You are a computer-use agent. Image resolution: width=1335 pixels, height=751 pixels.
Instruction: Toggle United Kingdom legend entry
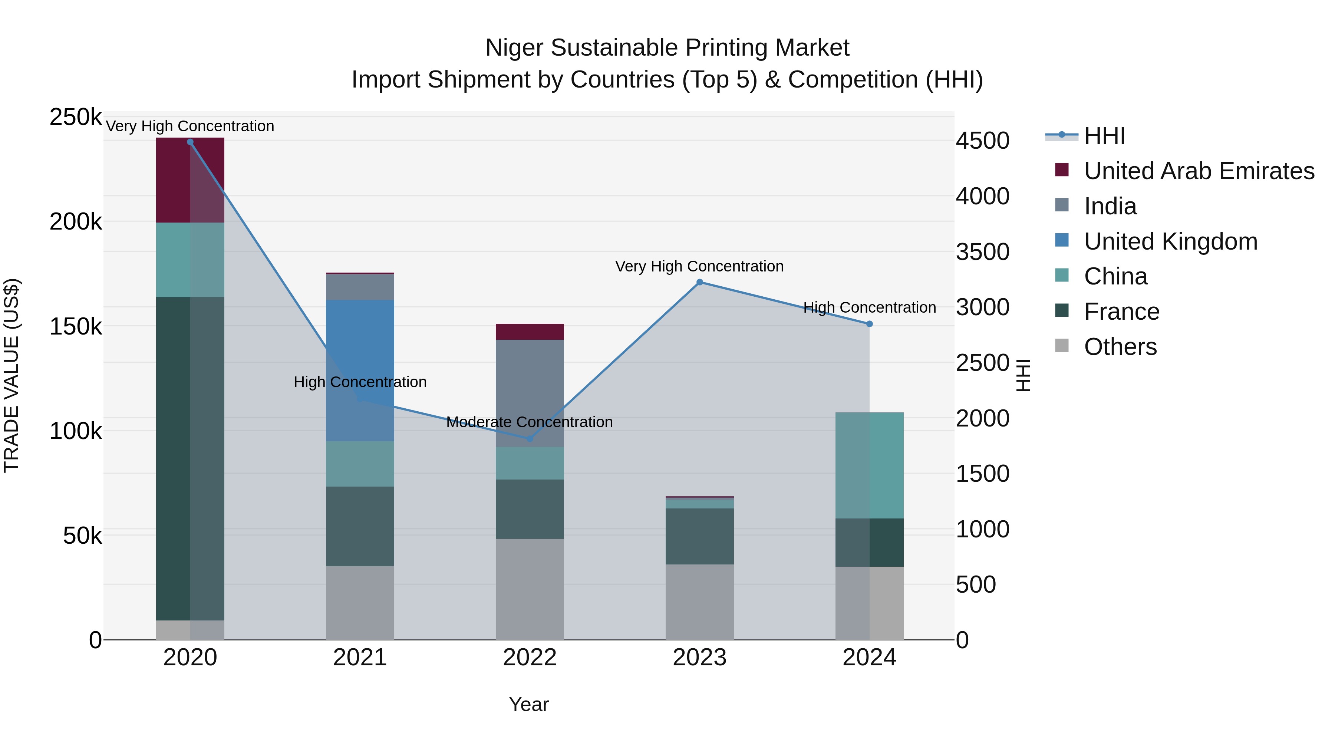(x=1156, y=241)
